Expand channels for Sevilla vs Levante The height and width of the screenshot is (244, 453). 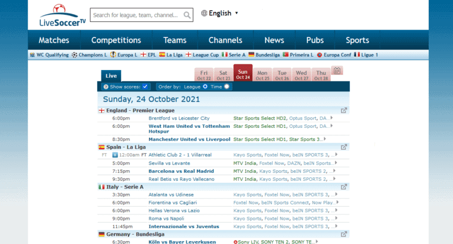click(x=336, y=163)
